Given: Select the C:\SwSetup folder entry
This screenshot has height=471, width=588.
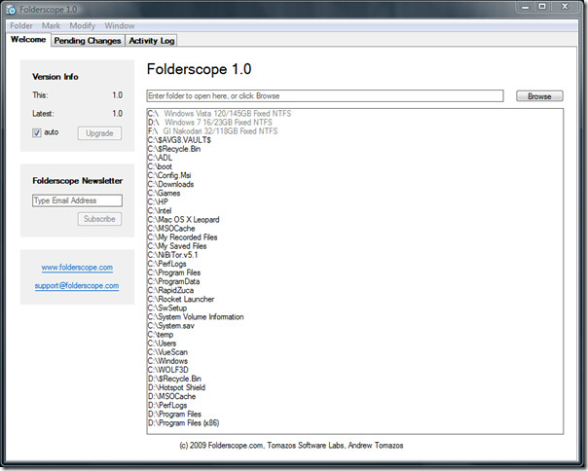Looking at the screenshot, I should tap(167, 308).
